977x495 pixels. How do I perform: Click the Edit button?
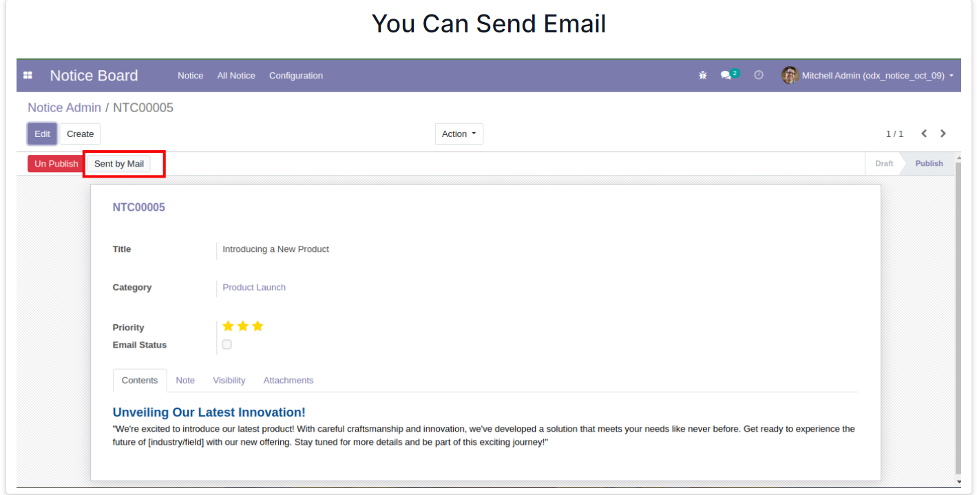(43, 134)
